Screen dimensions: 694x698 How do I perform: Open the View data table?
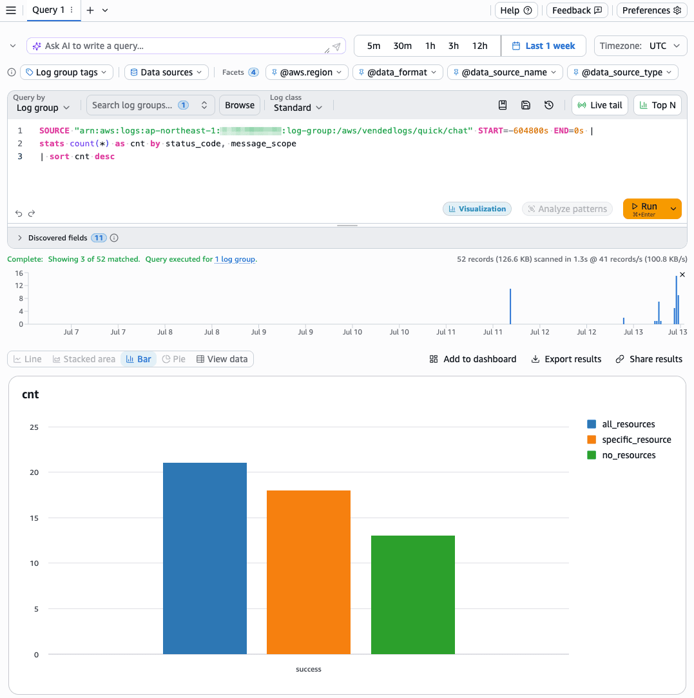pos(222,359)
